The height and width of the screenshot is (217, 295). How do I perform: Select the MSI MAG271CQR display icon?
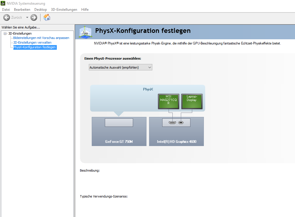[x=168, y=101]
